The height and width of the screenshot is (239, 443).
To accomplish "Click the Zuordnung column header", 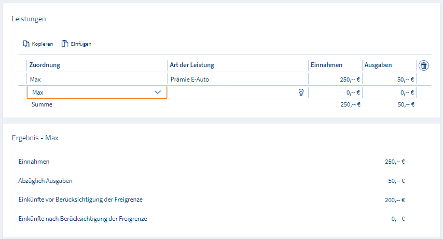I will click(x=45, y=65).
